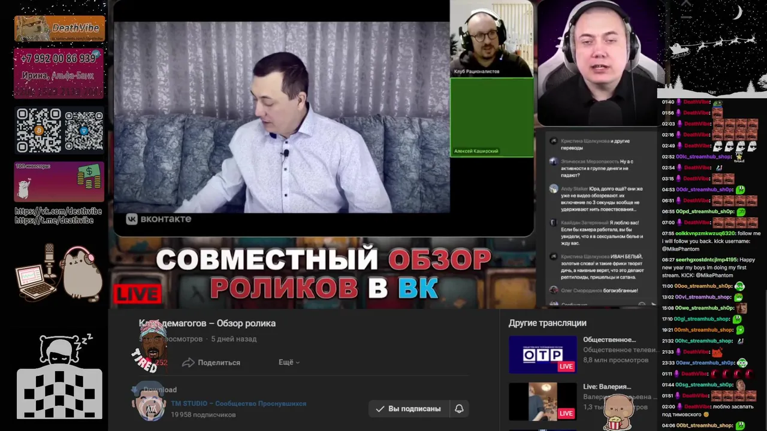
Task: Click the ВКонтакте logo under the video
Action: [x=159, y=219]
